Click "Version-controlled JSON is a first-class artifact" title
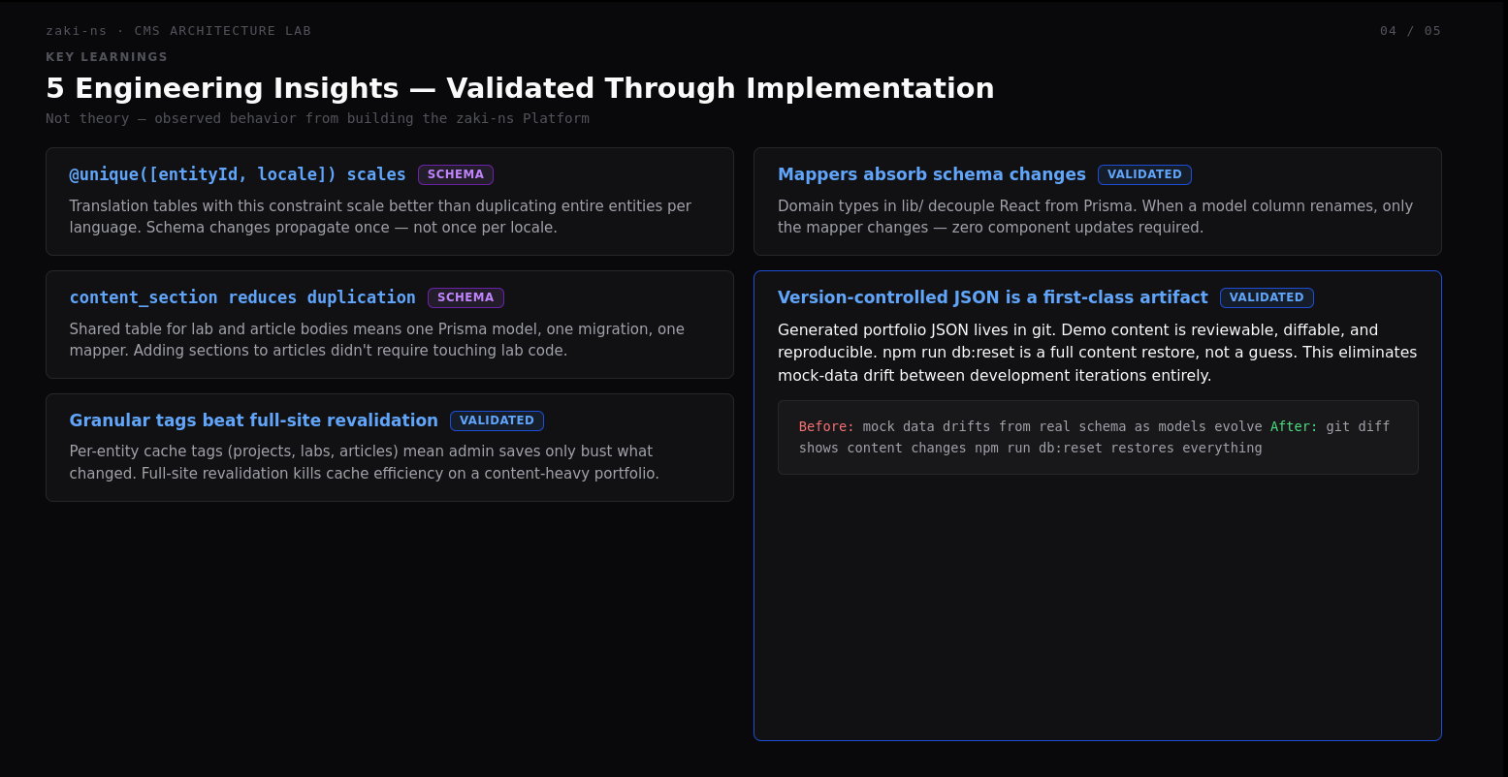 coord(993,297)
